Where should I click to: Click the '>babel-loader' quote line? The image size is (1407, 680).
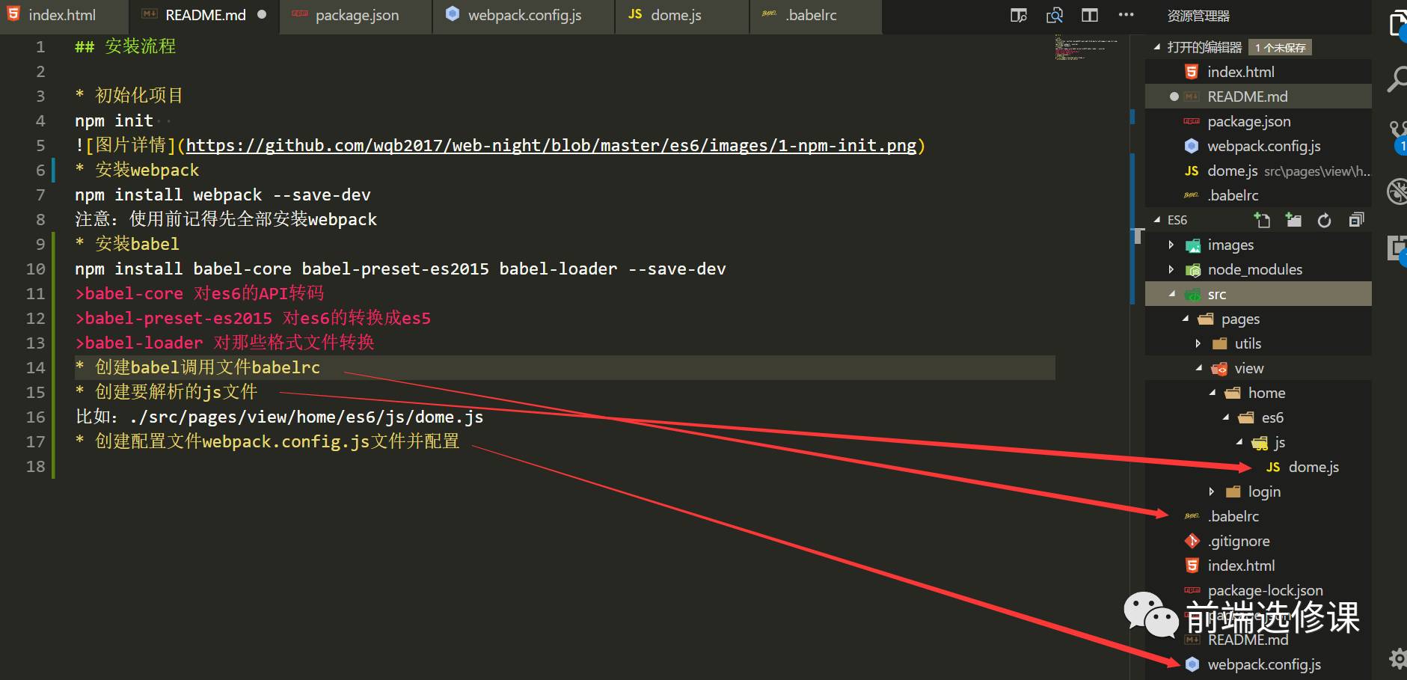[224, 343]
